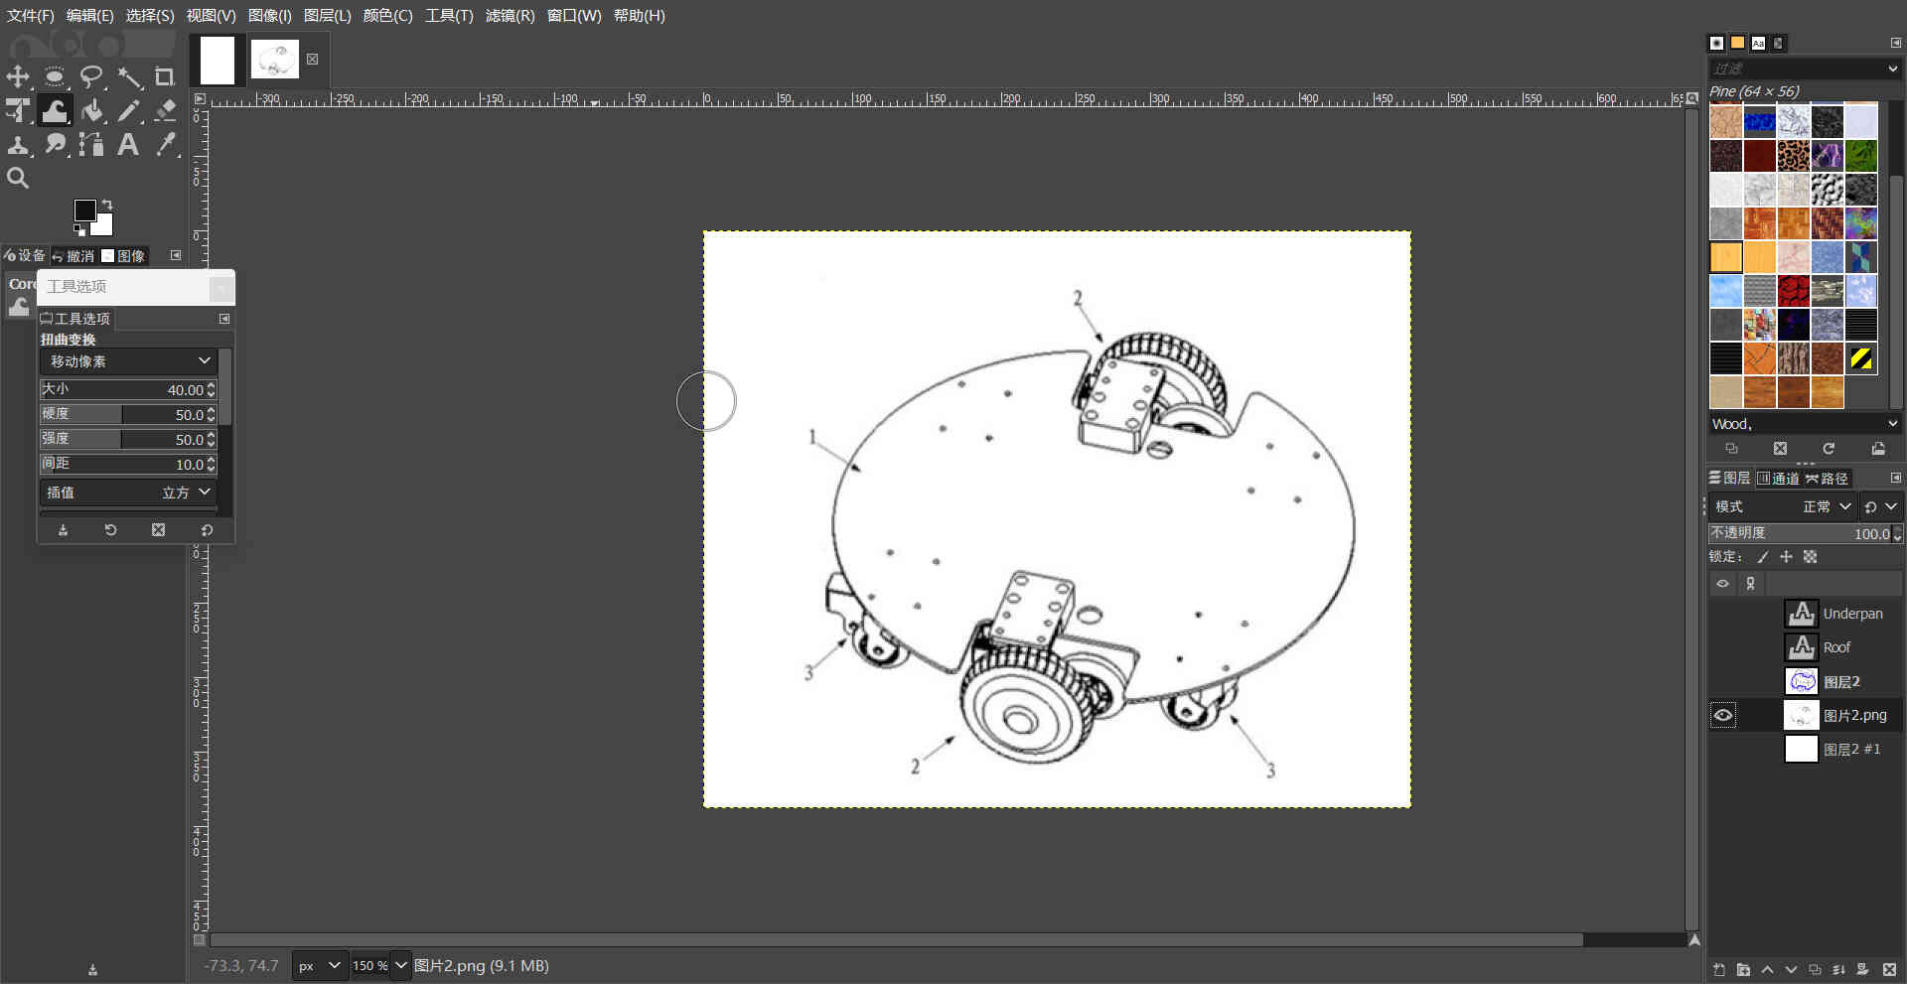1907x984 pixels.
Task: Open the layer 模式 mode dropdown
Action: coord(1783,506)
